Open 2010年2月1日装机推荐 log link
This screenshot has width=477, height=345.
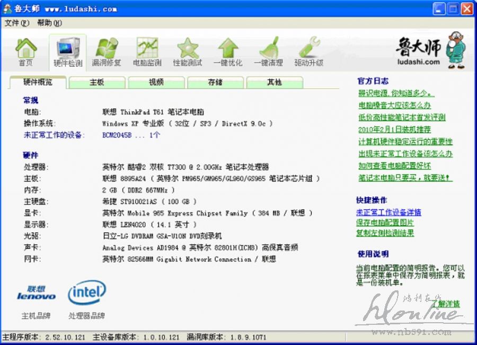tap(394, 130)
